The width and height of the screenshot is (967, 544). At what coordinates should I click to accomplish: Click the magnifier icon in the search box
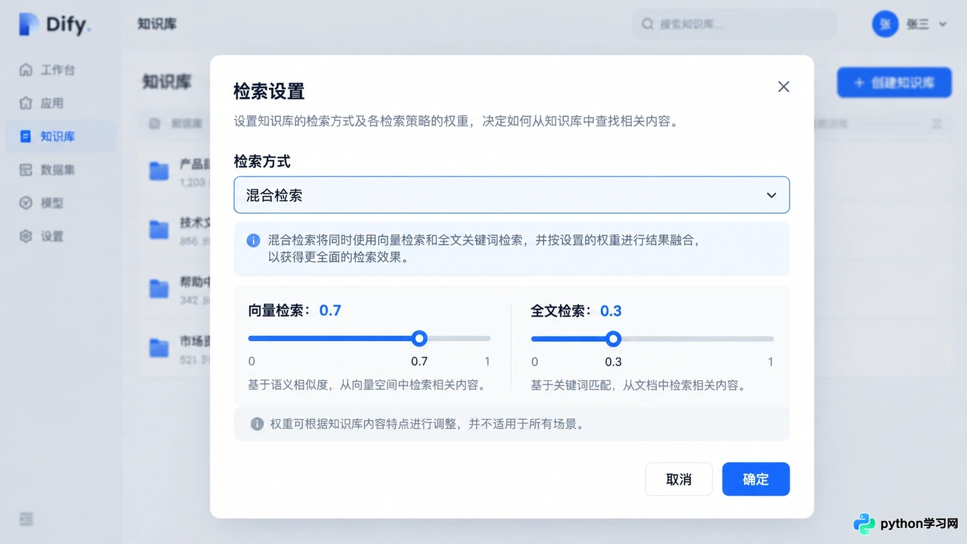click(647, 24)
